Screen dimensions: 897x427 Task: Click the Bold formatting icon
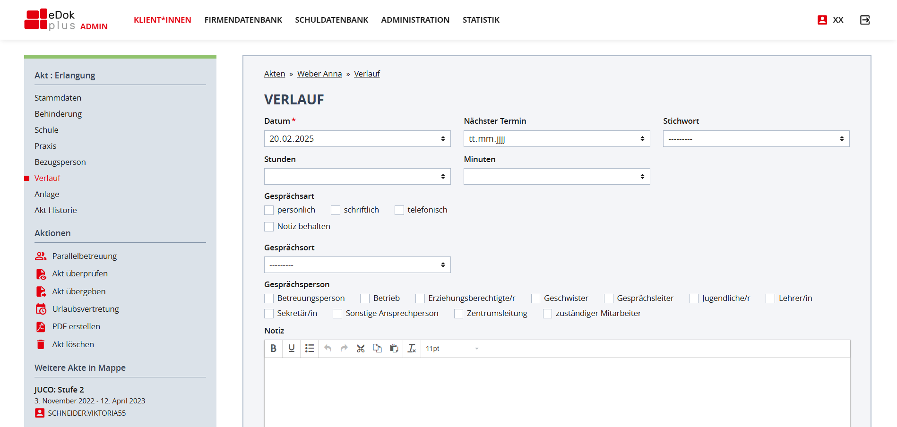tap(273, 349)
